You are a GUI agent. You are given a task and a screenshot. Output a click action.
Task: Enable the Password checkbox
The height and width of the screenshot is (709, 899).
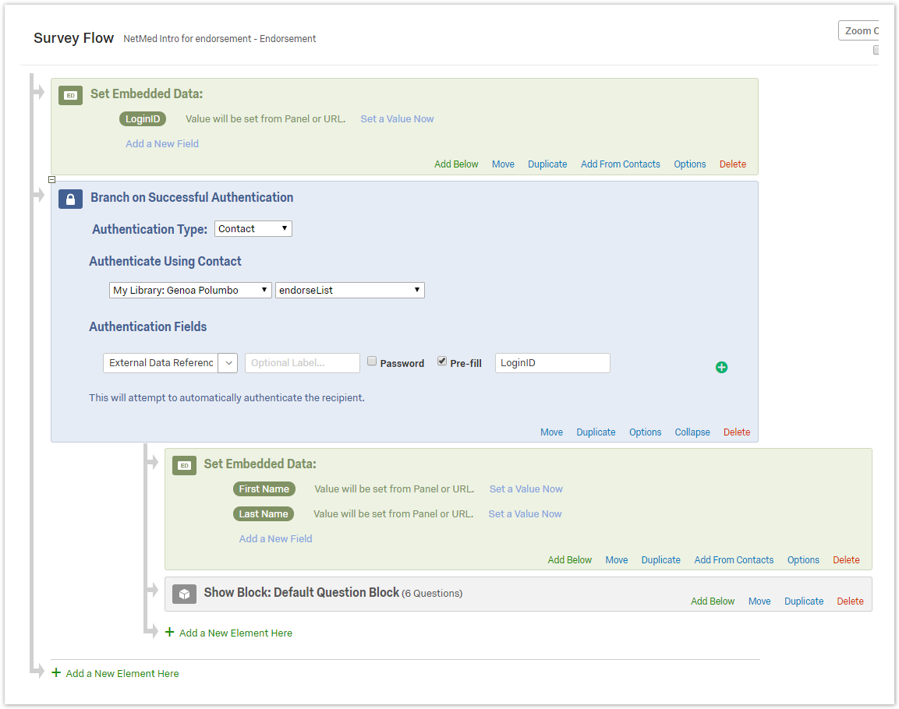coord(372,362)
